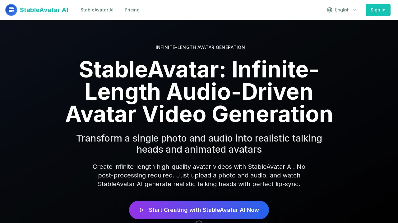
Task: Click the INFINITE-LENGTH AVATAR GENERATION label
Action: click(x=200, y=47)
